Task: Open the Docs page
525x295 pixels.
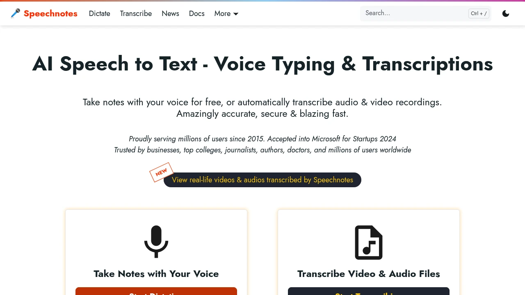Action: [x=197, y=14]
